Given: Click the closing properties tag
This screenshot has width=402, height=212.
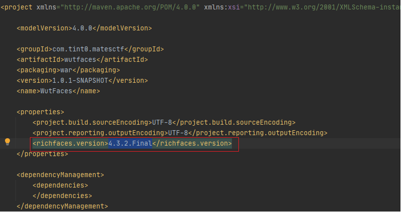Looking at the screenshot, I should [42, 154].
